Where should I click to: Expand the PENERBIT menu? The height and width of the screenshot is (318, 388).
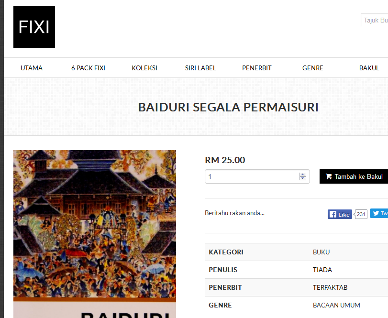(256, 68)
